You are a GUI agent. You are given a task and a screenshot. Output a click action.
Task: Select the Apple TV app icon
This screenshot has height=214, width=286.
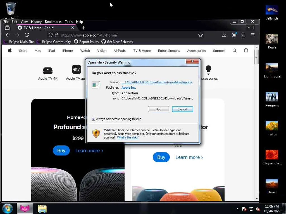click(x=77, y=69)
